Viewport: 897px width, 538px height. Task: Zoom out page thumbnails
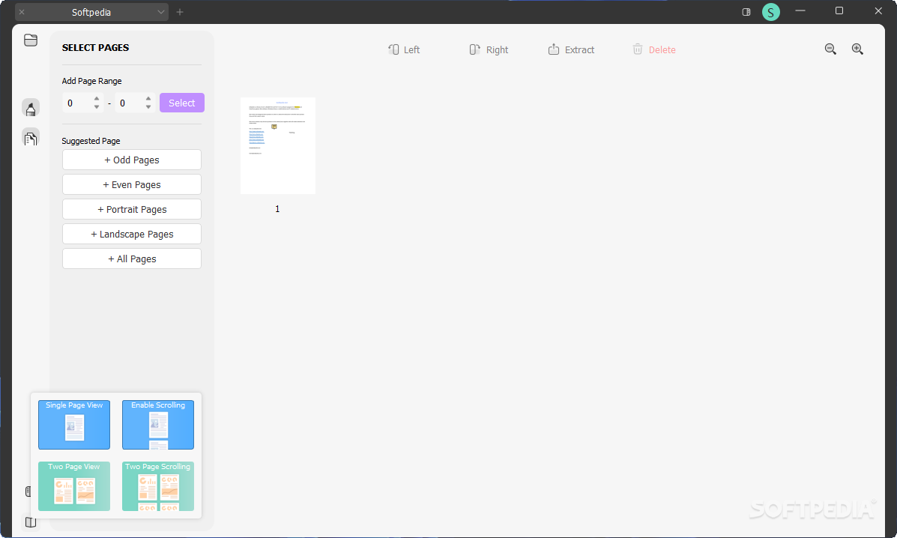pyautogui.click(x=830, y=49)
